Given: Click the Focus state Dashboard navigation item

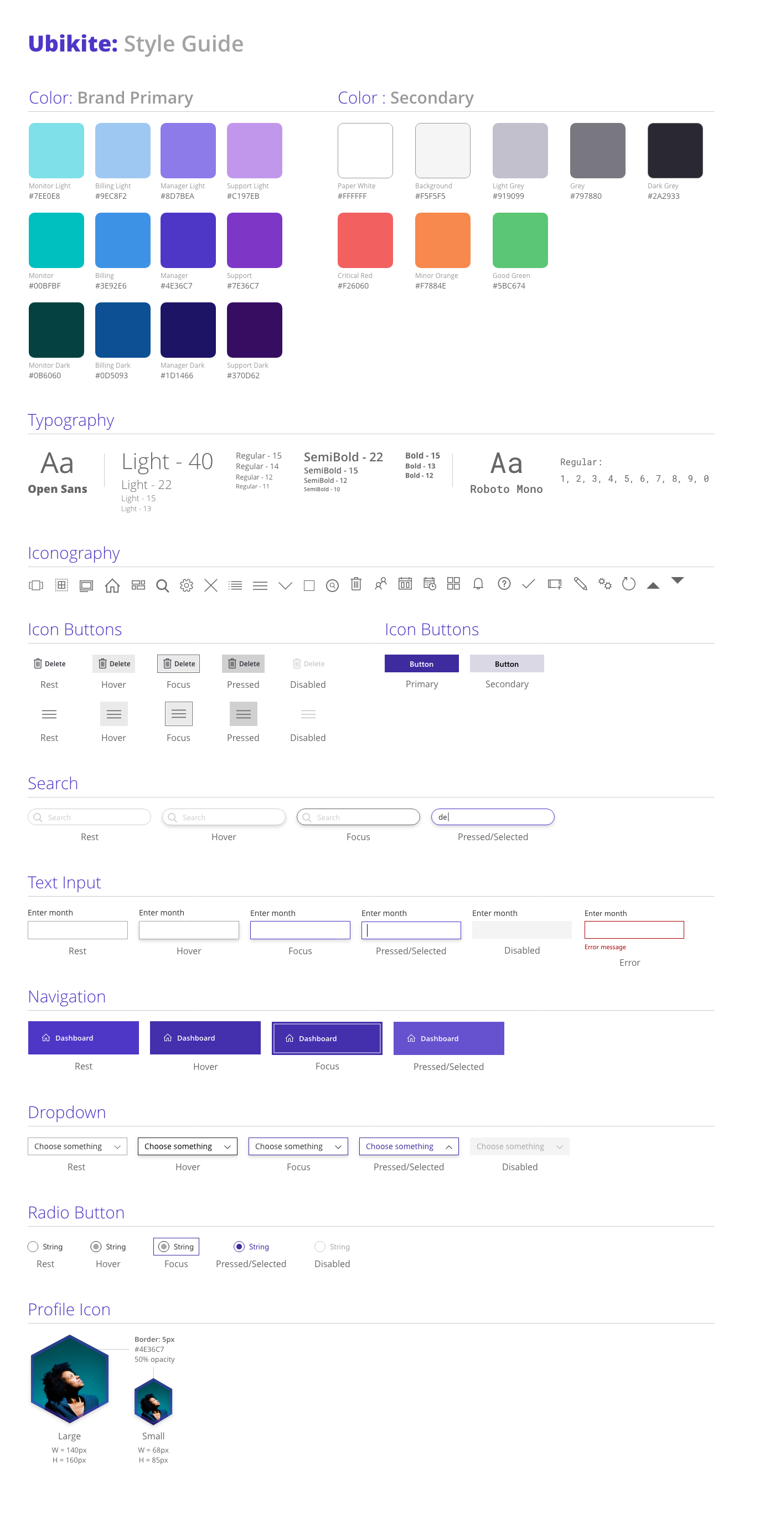Looking at the screenshot, I should point(327,1038).
